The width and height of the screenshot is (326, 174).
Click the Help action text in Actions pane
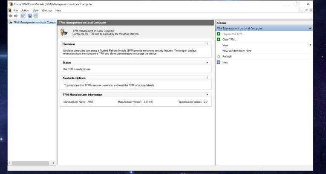click(x=225, y=62)
